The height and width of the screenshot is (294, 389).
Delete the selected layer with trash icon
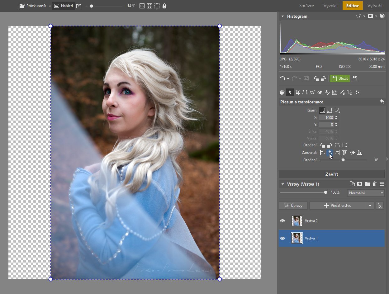[x=375, y=184]
